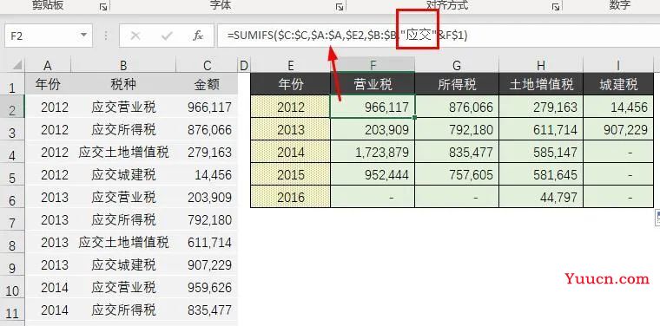Select year cell 2014 in column E
Viewport: 660px width, 326px height.
290,152
